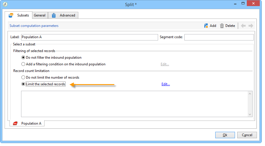
Task: Click the Add subset icon
Action: pos(206,26)
